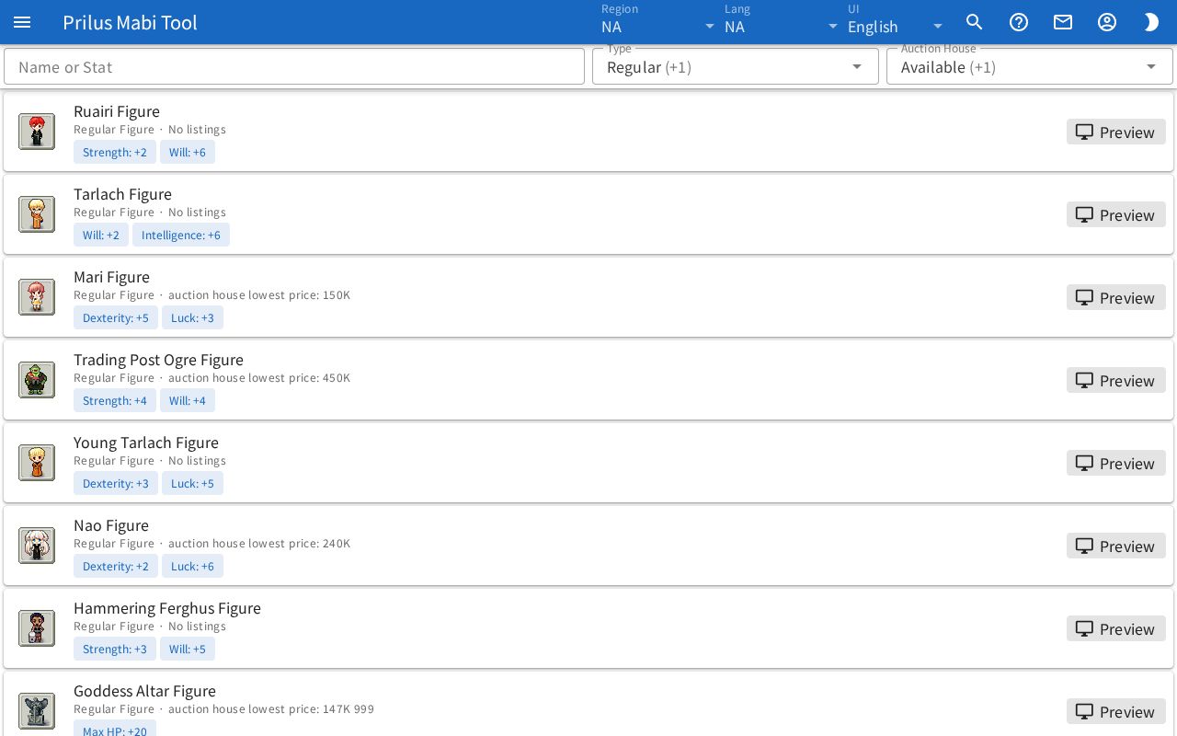Toggle dark mode moon icon
Screen dimensions: 1177x736
[x=1151, y=22]
